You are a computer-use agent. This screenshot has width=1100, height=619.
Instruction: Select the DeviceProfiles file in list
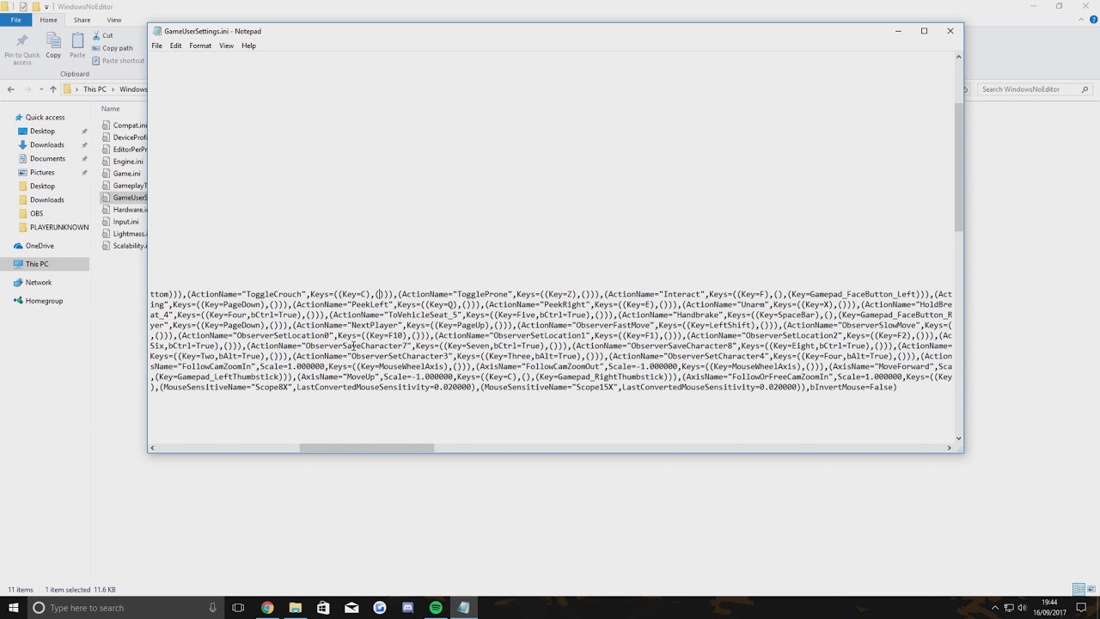coord(124,138)
